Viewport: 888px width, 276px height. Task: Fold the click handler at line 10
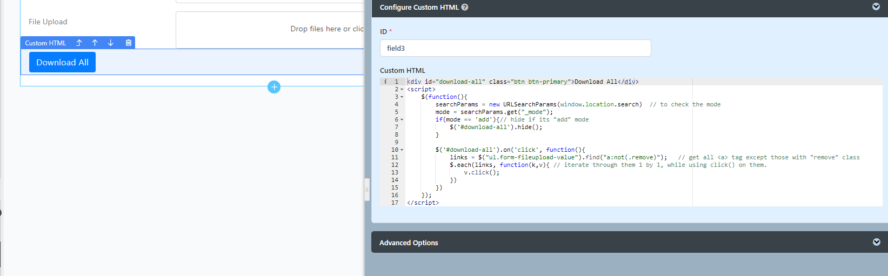coord(402,150)
